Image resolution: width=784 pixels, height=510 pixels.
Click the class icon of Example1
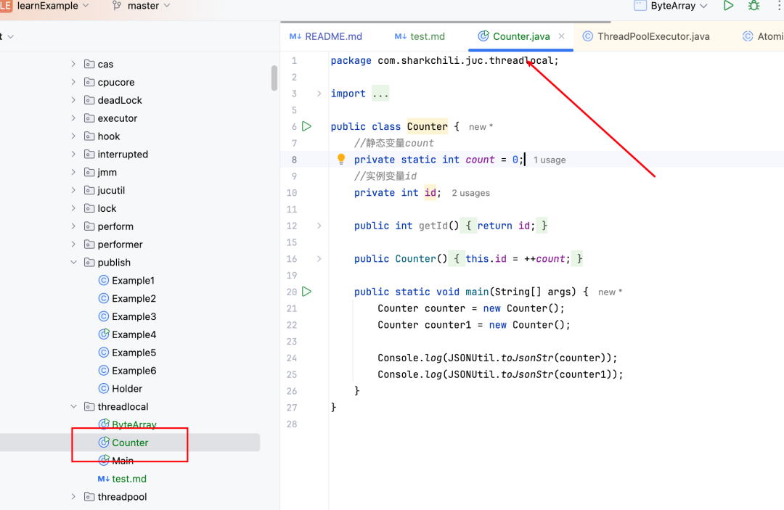tap(104, 280)
